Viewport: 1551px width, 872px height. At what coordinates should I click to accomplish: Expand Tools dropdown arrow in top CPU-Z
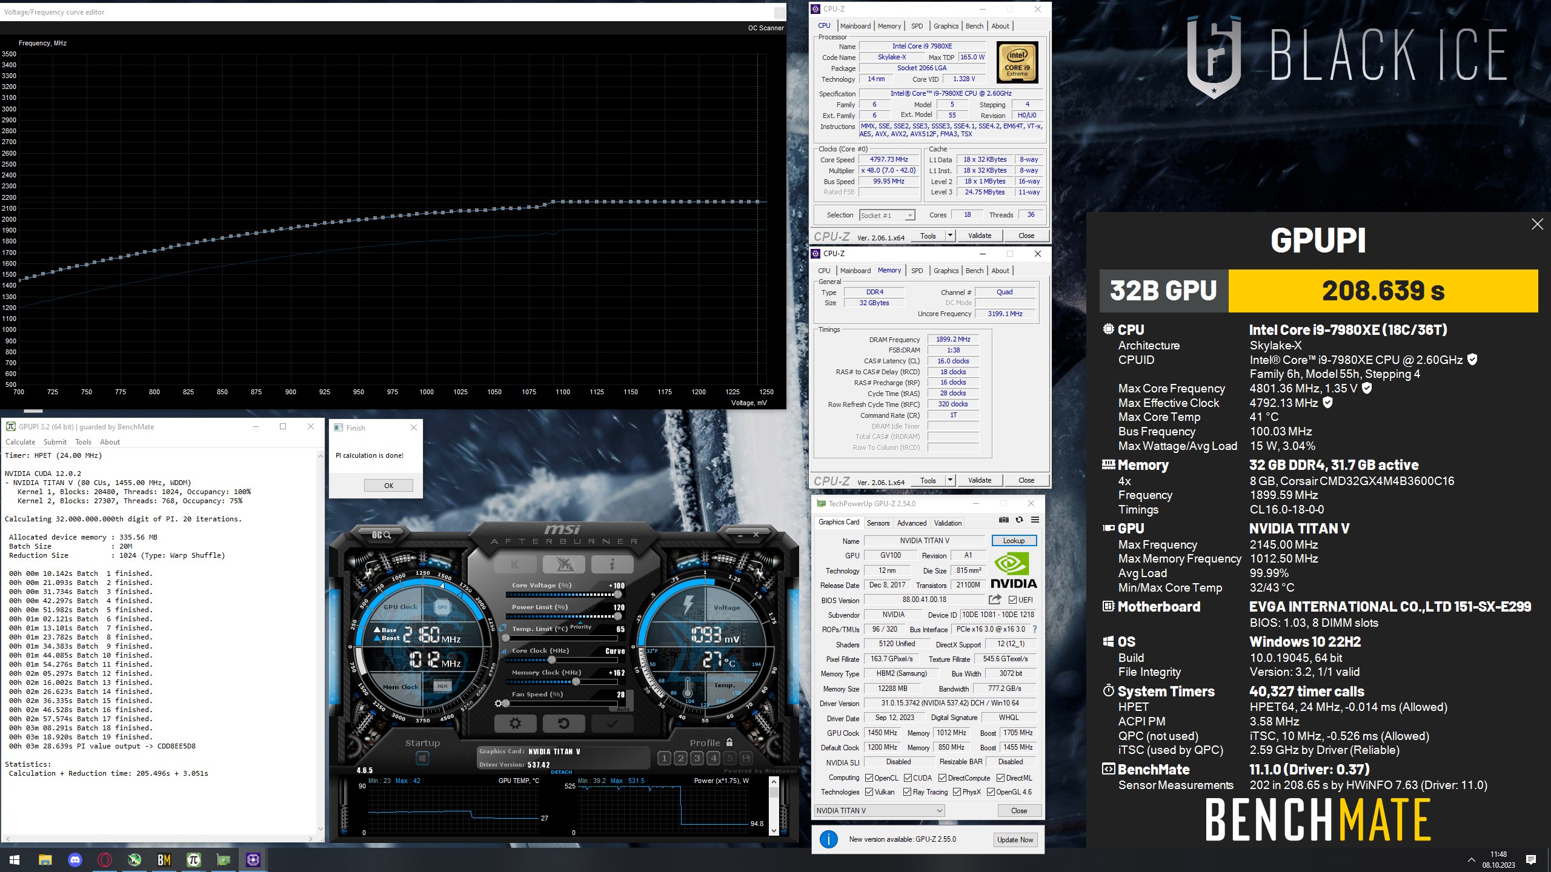click(x=950, y=236)
